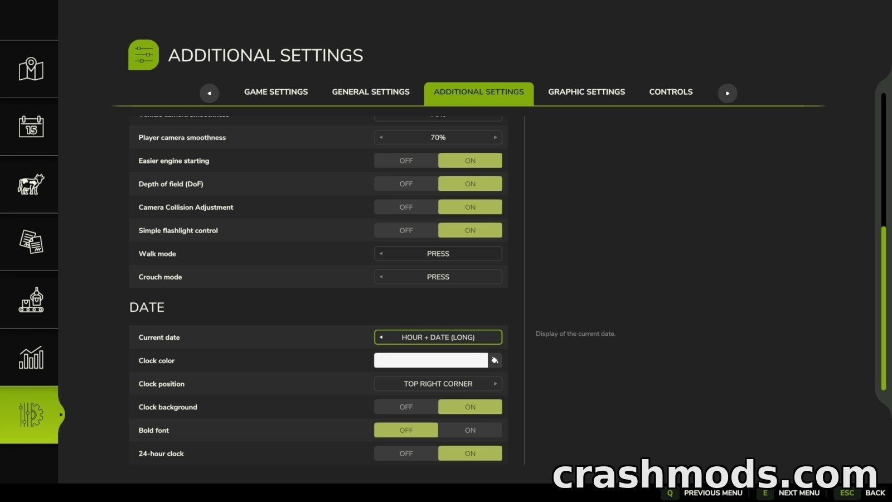Viewport: 892px width, 502px height.
Task: Open the animals cow icon page
Action: [x=31, y=184]
